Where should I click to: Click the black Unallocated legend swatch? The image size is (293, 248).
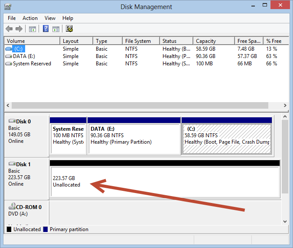click(x=10, y=229)
